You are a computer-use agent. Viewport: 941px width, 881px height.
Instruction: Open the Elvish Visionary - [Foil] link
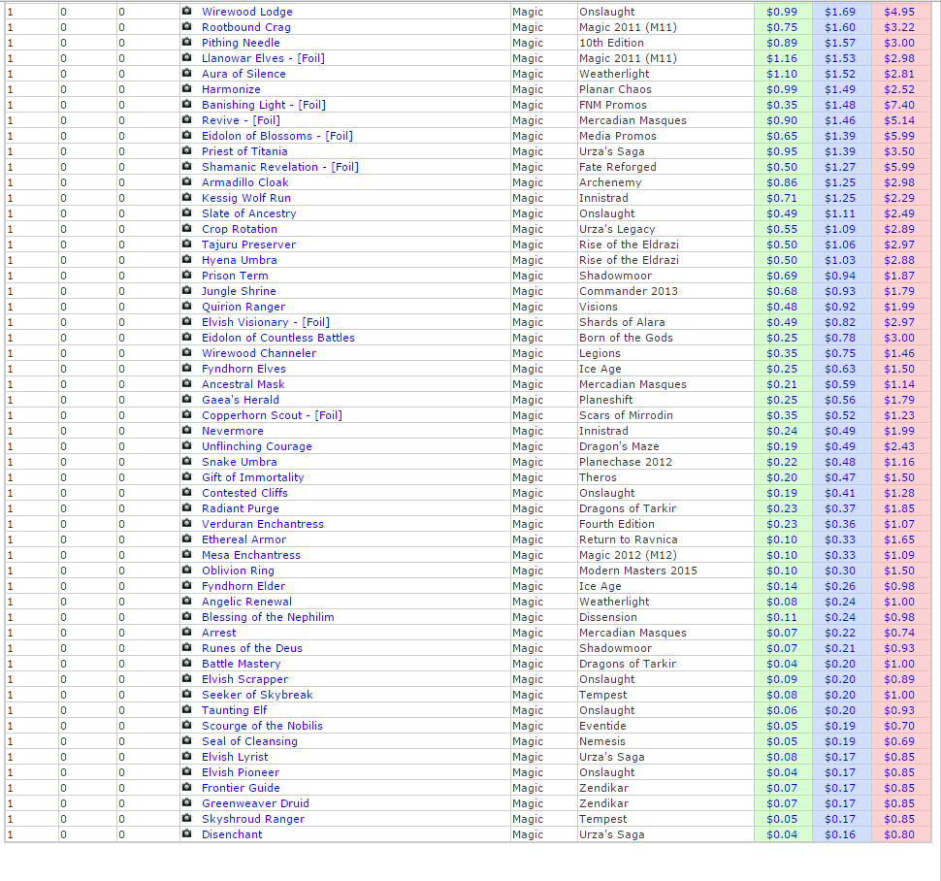pyautogui.click(x=265, y=322)
